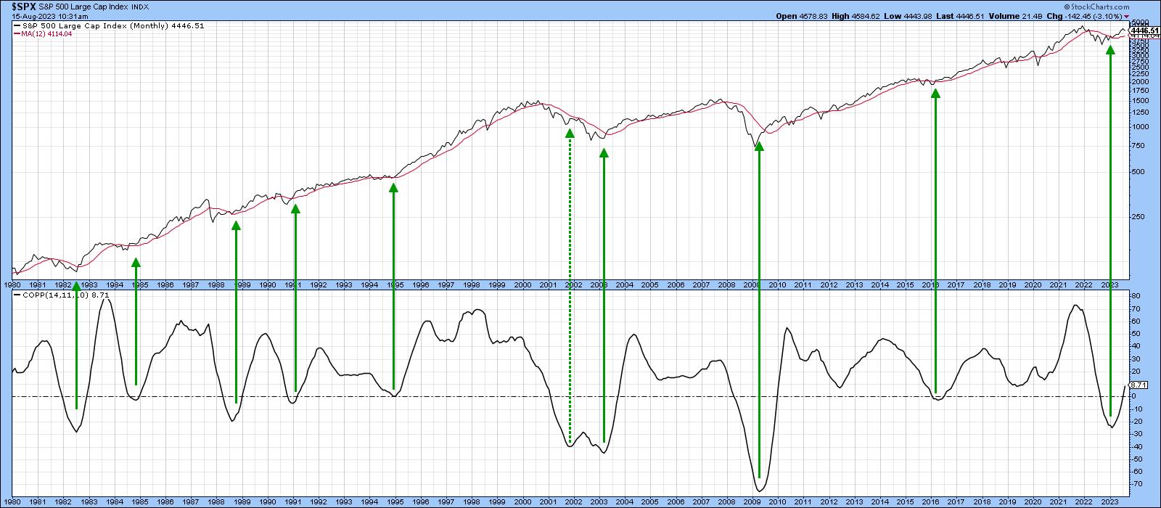This screenshot has height=508, width=1161.
Task: Click 2012 on the COPP panel time axis
Action: [829, 501]
